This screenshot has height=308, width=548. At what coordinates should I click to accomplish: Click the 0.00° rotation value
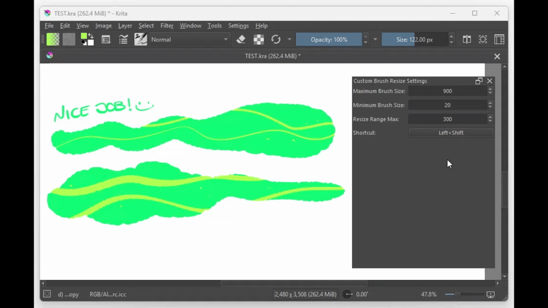click(x=362, y=294)
